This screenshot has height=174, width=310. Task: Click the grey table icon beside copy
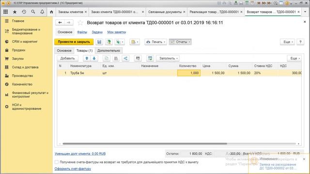(116, 58)
